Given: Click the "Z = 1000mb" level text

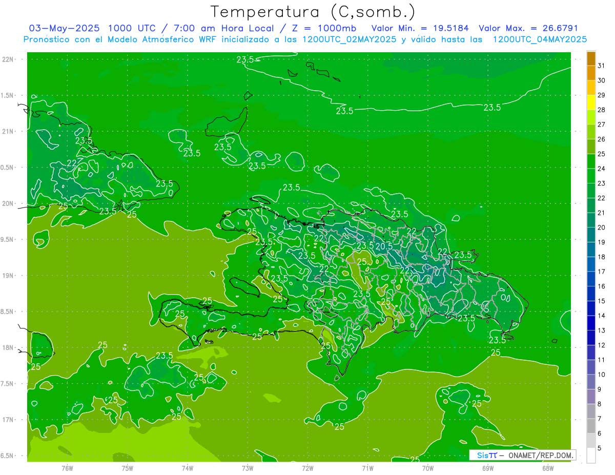Looking at the screenshot, I should (x=324, y=28).
